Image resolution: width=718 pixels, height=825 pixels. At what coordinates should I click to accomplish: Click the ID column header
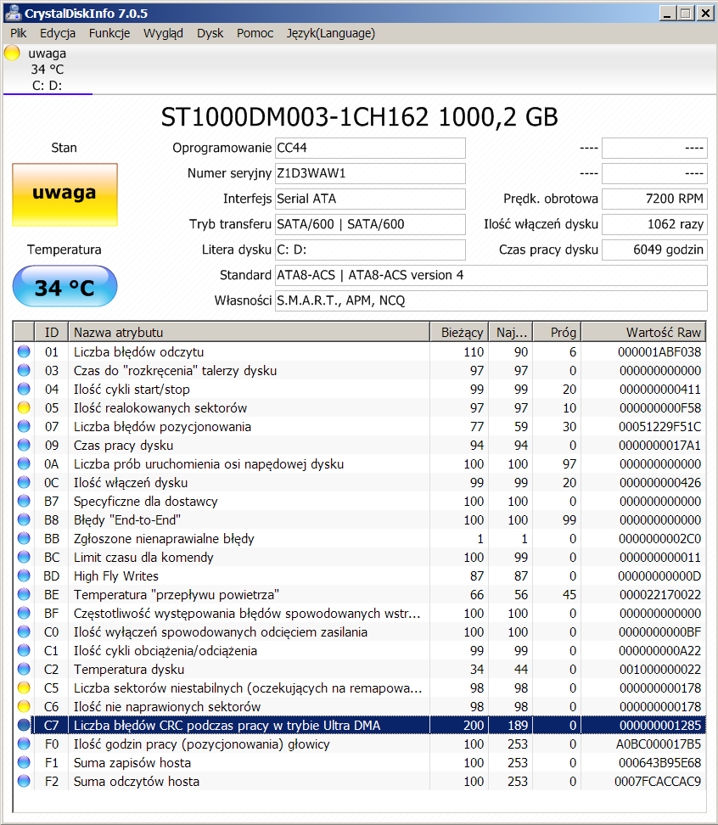[x=52, y=332]
